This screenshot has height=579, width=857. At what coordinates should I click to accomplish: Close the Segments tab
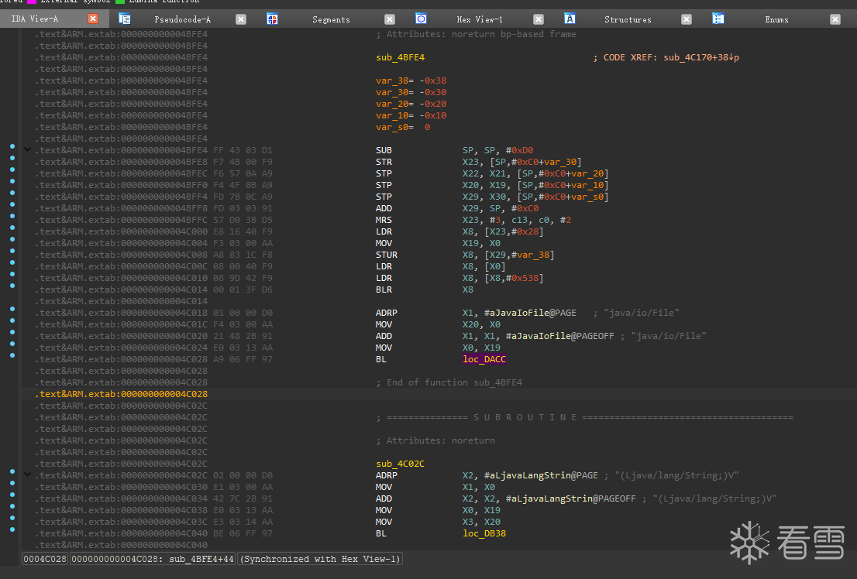[x=390, y=19]
